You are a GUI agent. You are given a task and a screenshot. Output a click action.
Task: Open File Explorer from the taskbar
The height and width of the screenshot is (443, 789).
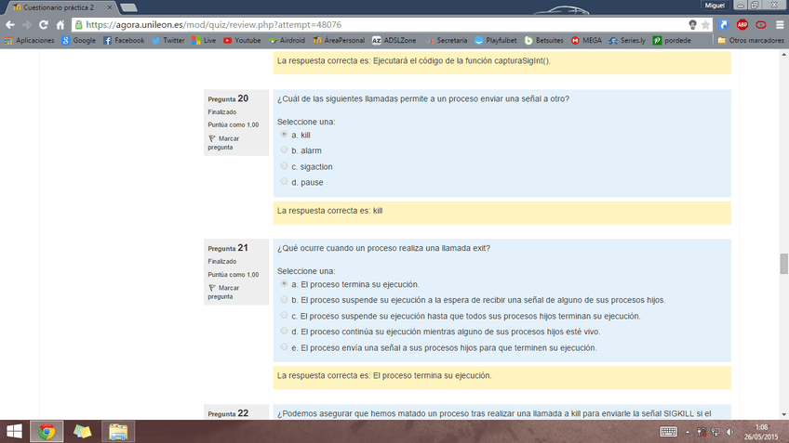[x=118, y=431]
